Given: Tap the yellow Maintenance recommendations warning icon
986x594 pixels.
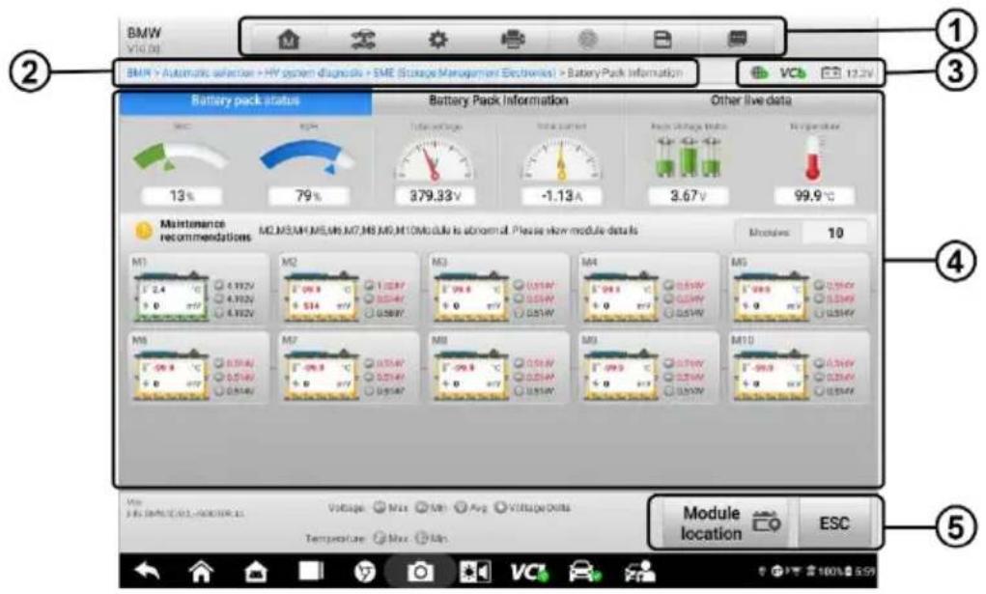Looking at the screenshot, I should [x=144, y=231].
